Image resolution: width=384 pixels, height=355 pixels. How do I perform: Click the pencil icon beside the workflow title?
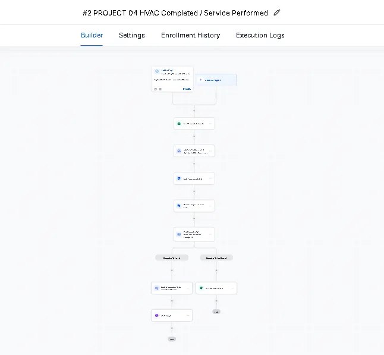[x=277, y=12]
